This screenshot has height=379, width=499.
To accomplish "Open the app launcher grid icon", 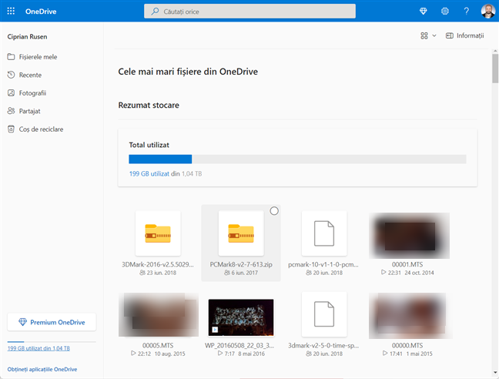I will click(11, 11).
